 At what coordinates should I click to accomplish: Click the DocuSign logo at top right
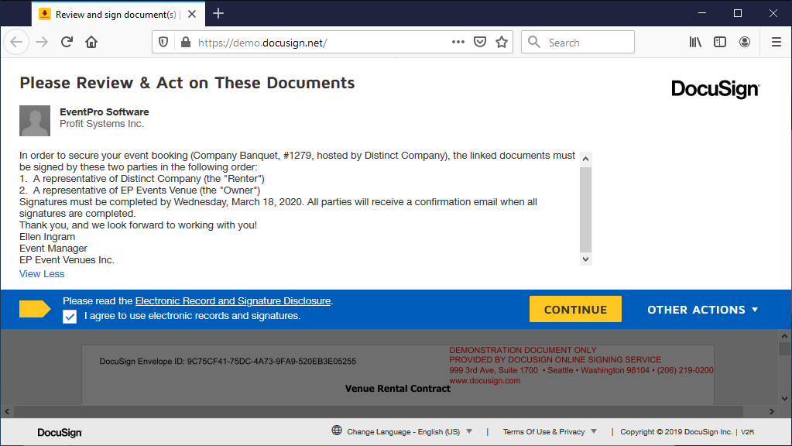pyautogui.click(x=715, y=89)
